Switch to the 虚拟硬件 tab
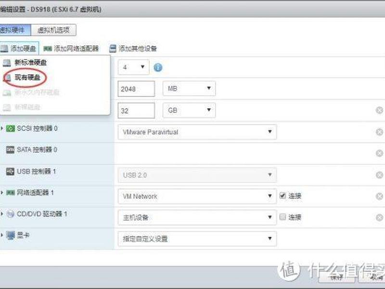Screen dimensions: 385x289 15,30
